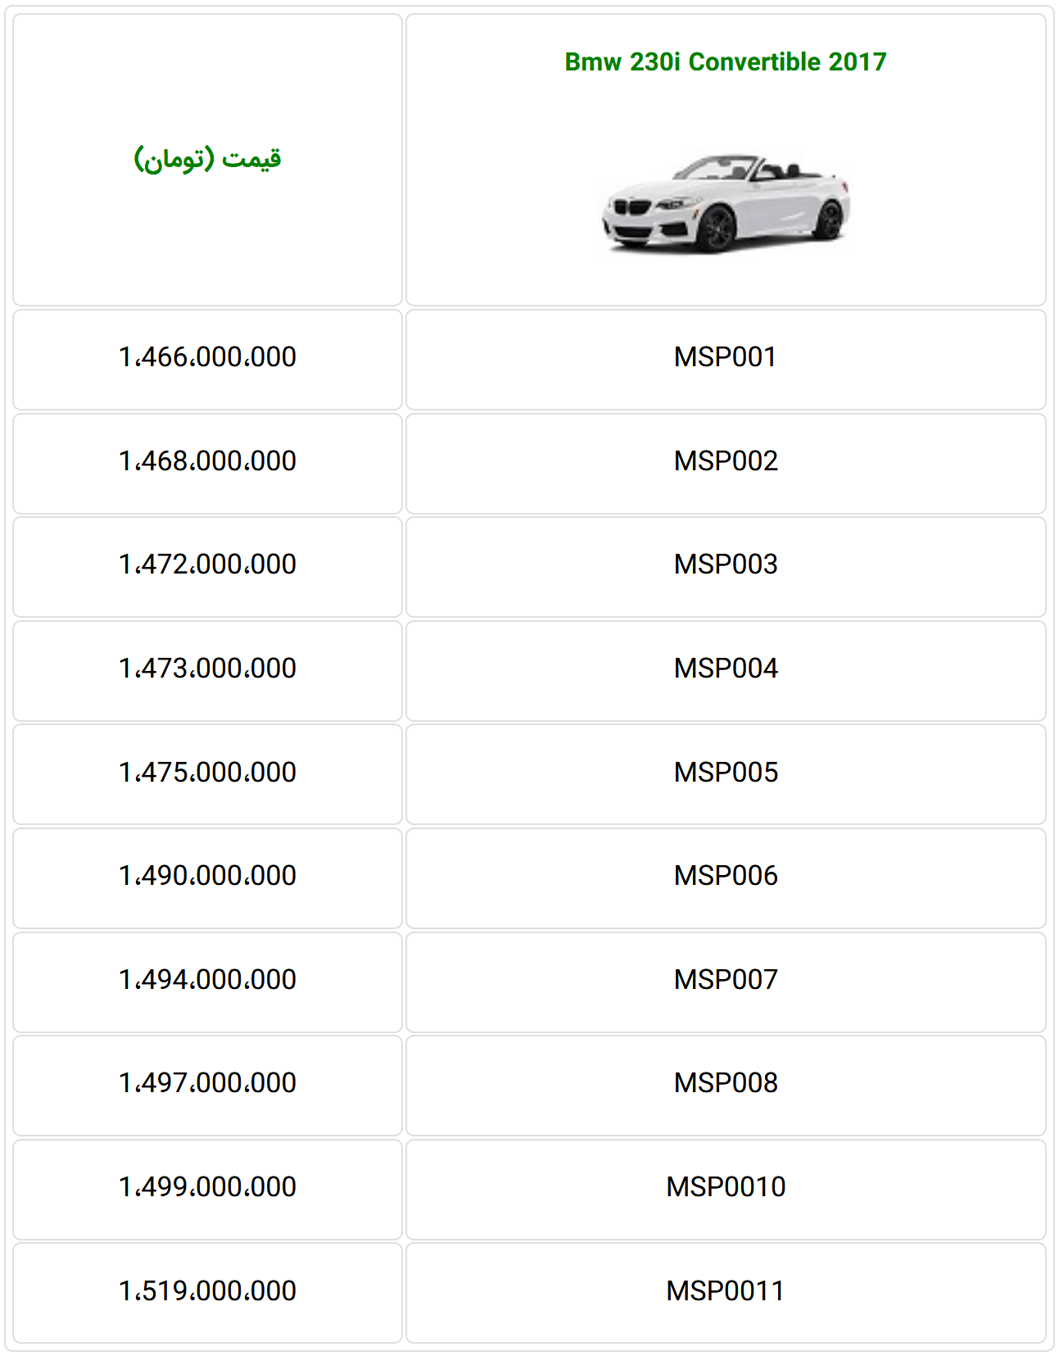Pick the MSP007 entry
1059x1356 pixels.
[x=726, y=980]
